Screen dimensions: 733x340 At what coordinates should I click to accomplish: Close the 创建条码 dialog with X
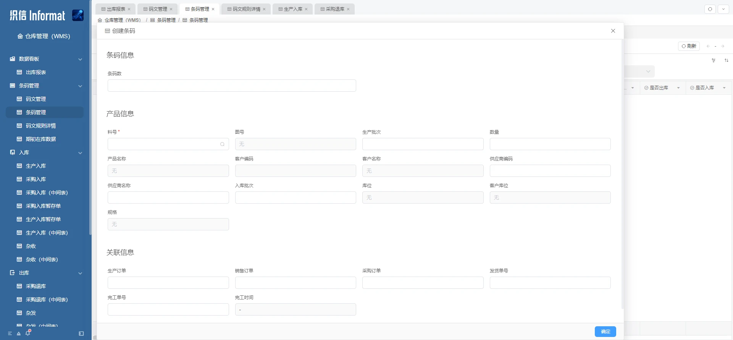pyautogui.click(x=613, y=31)
